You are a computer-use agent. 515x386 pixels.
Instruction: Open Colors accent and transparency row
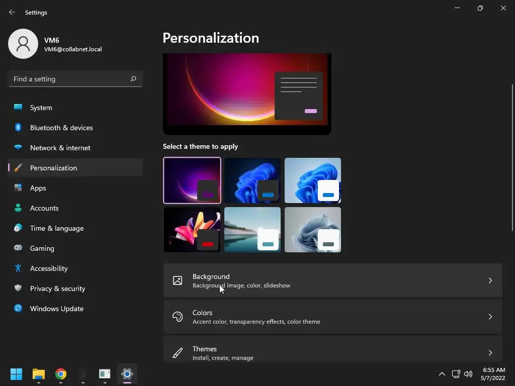tap(333, 317)
